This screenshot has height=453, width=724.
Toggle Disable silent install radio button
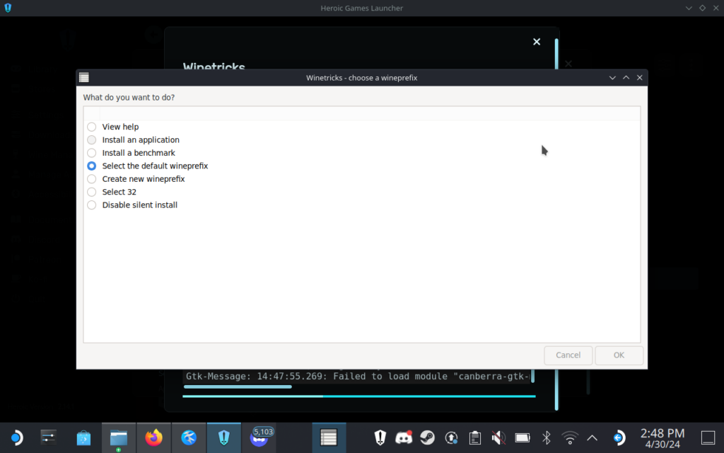click(91, 205)
